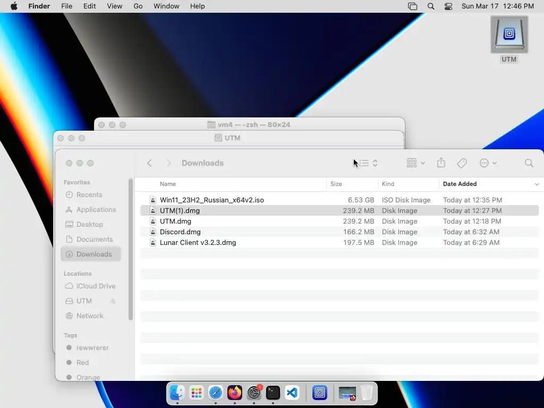
Task: Click the Win11 ISO file icon
Action: point(152,200)
